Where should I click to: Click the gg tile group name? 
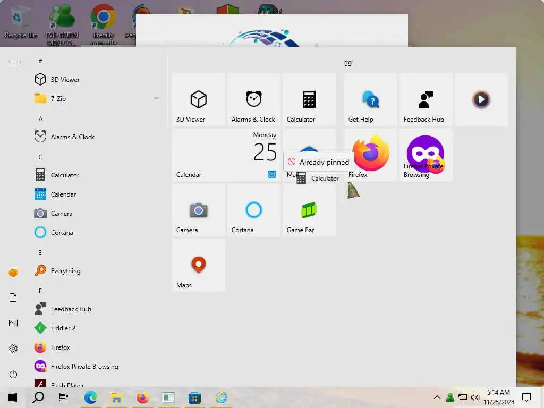347,63
